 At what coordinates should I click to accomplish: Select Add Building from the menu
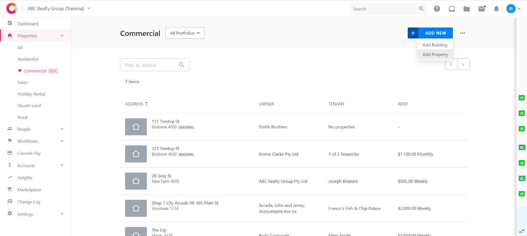pyautogui.click(x=435, y=45)
